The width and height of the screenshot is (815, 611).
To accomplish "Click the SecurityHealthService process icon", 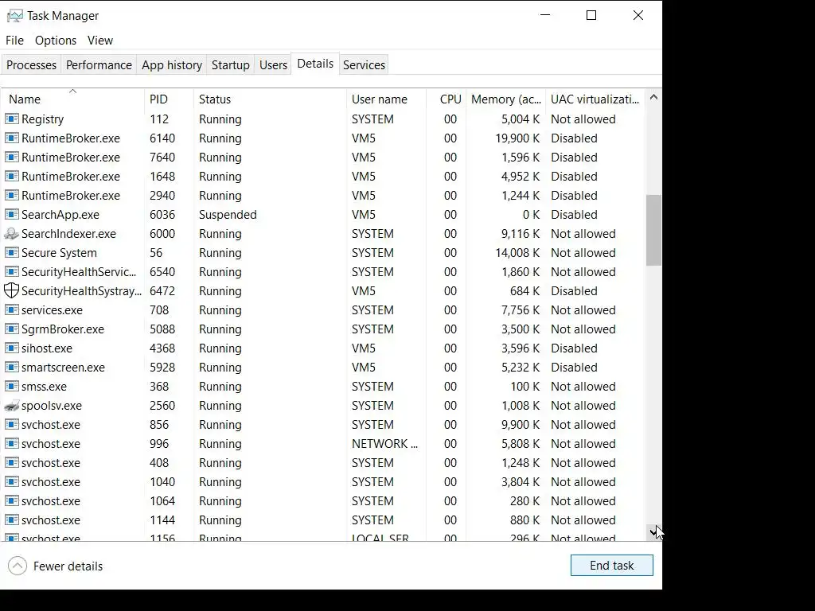I will coord(12,272).
